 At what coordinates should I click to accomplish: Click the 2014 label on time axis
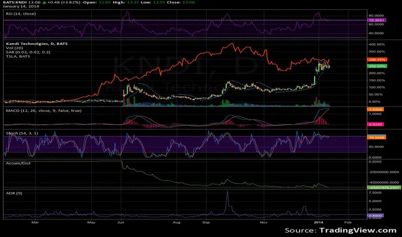click(x=318, y=222)
